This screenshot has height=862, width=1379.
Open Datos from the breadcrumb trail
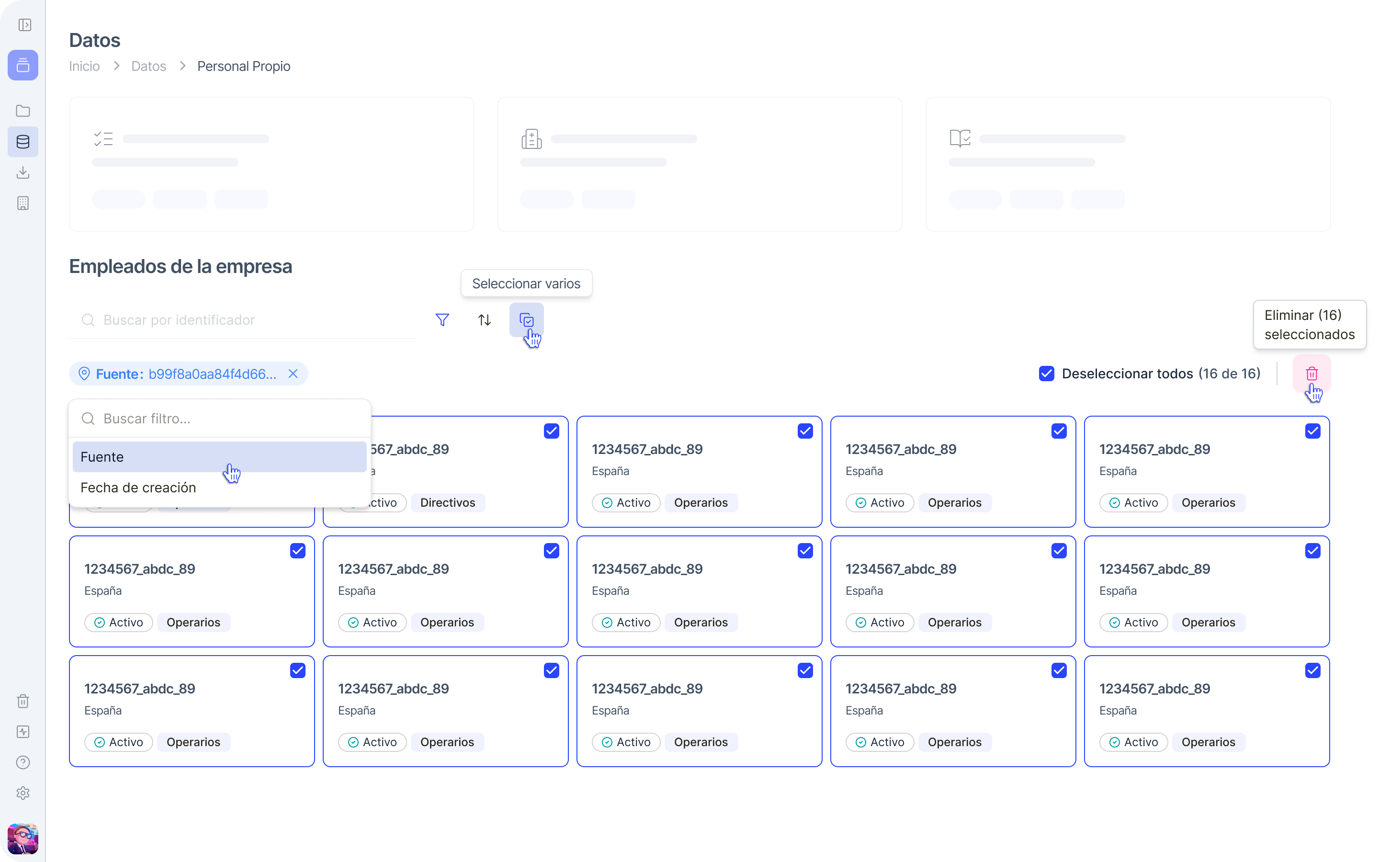[148, 66]
